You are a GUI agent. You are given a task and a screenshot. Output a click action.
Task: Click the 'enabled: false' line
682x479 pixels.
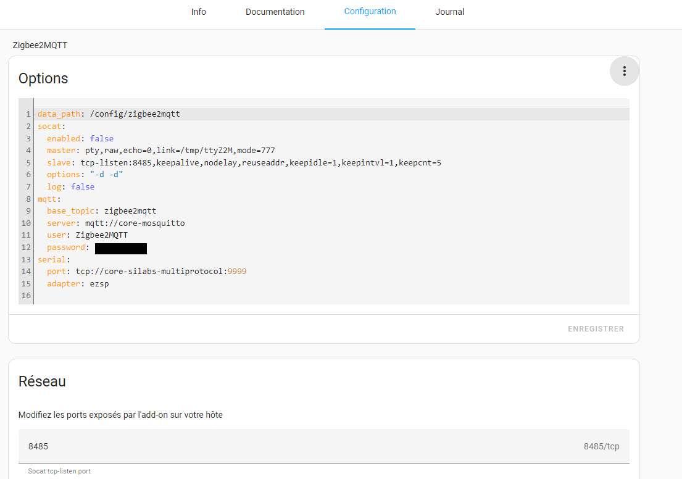pos(80,138)
